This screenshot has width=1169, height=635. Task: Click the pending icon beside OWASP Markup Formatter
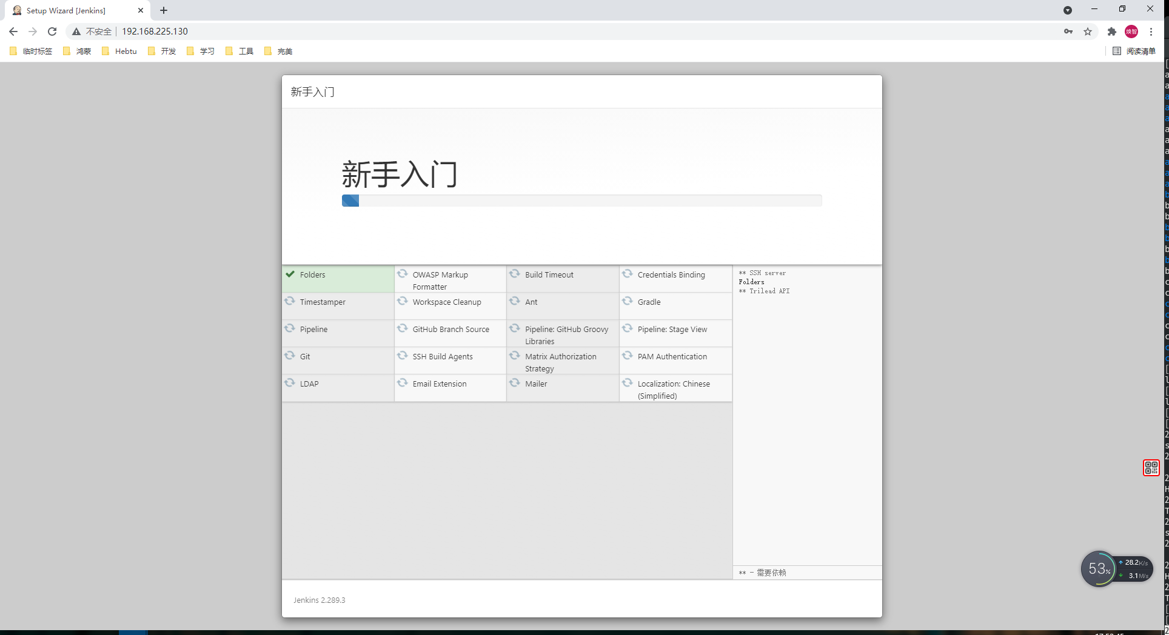[402, 274]
